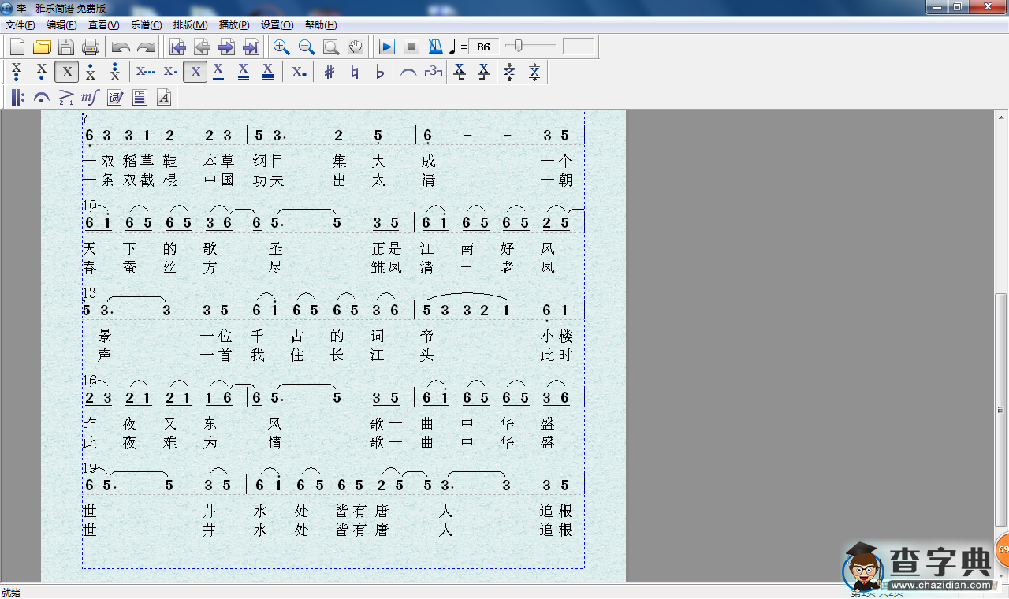This screenshot has height=599, width=1009.
Task: Select quarter note duration button
Action: pyautogui.click(x=195, y=73)
